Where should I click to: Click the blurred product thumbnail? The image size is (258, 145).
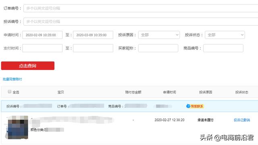tap(18, 127)
